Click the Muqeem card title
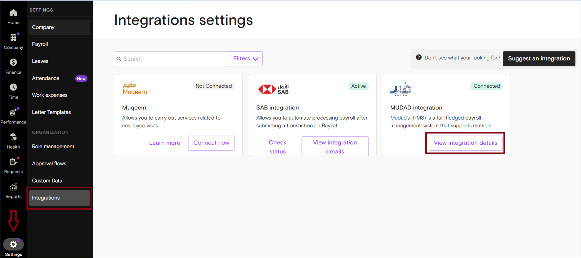Screen dimensions: 581x258 [134, 108]
